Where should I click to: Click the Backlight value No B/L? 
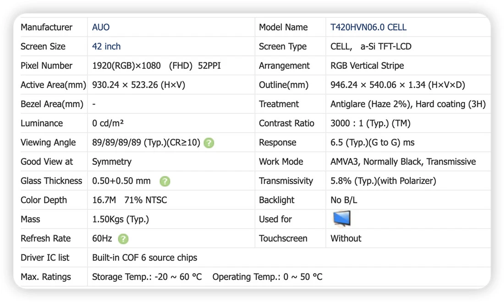(x=344, y=200)
